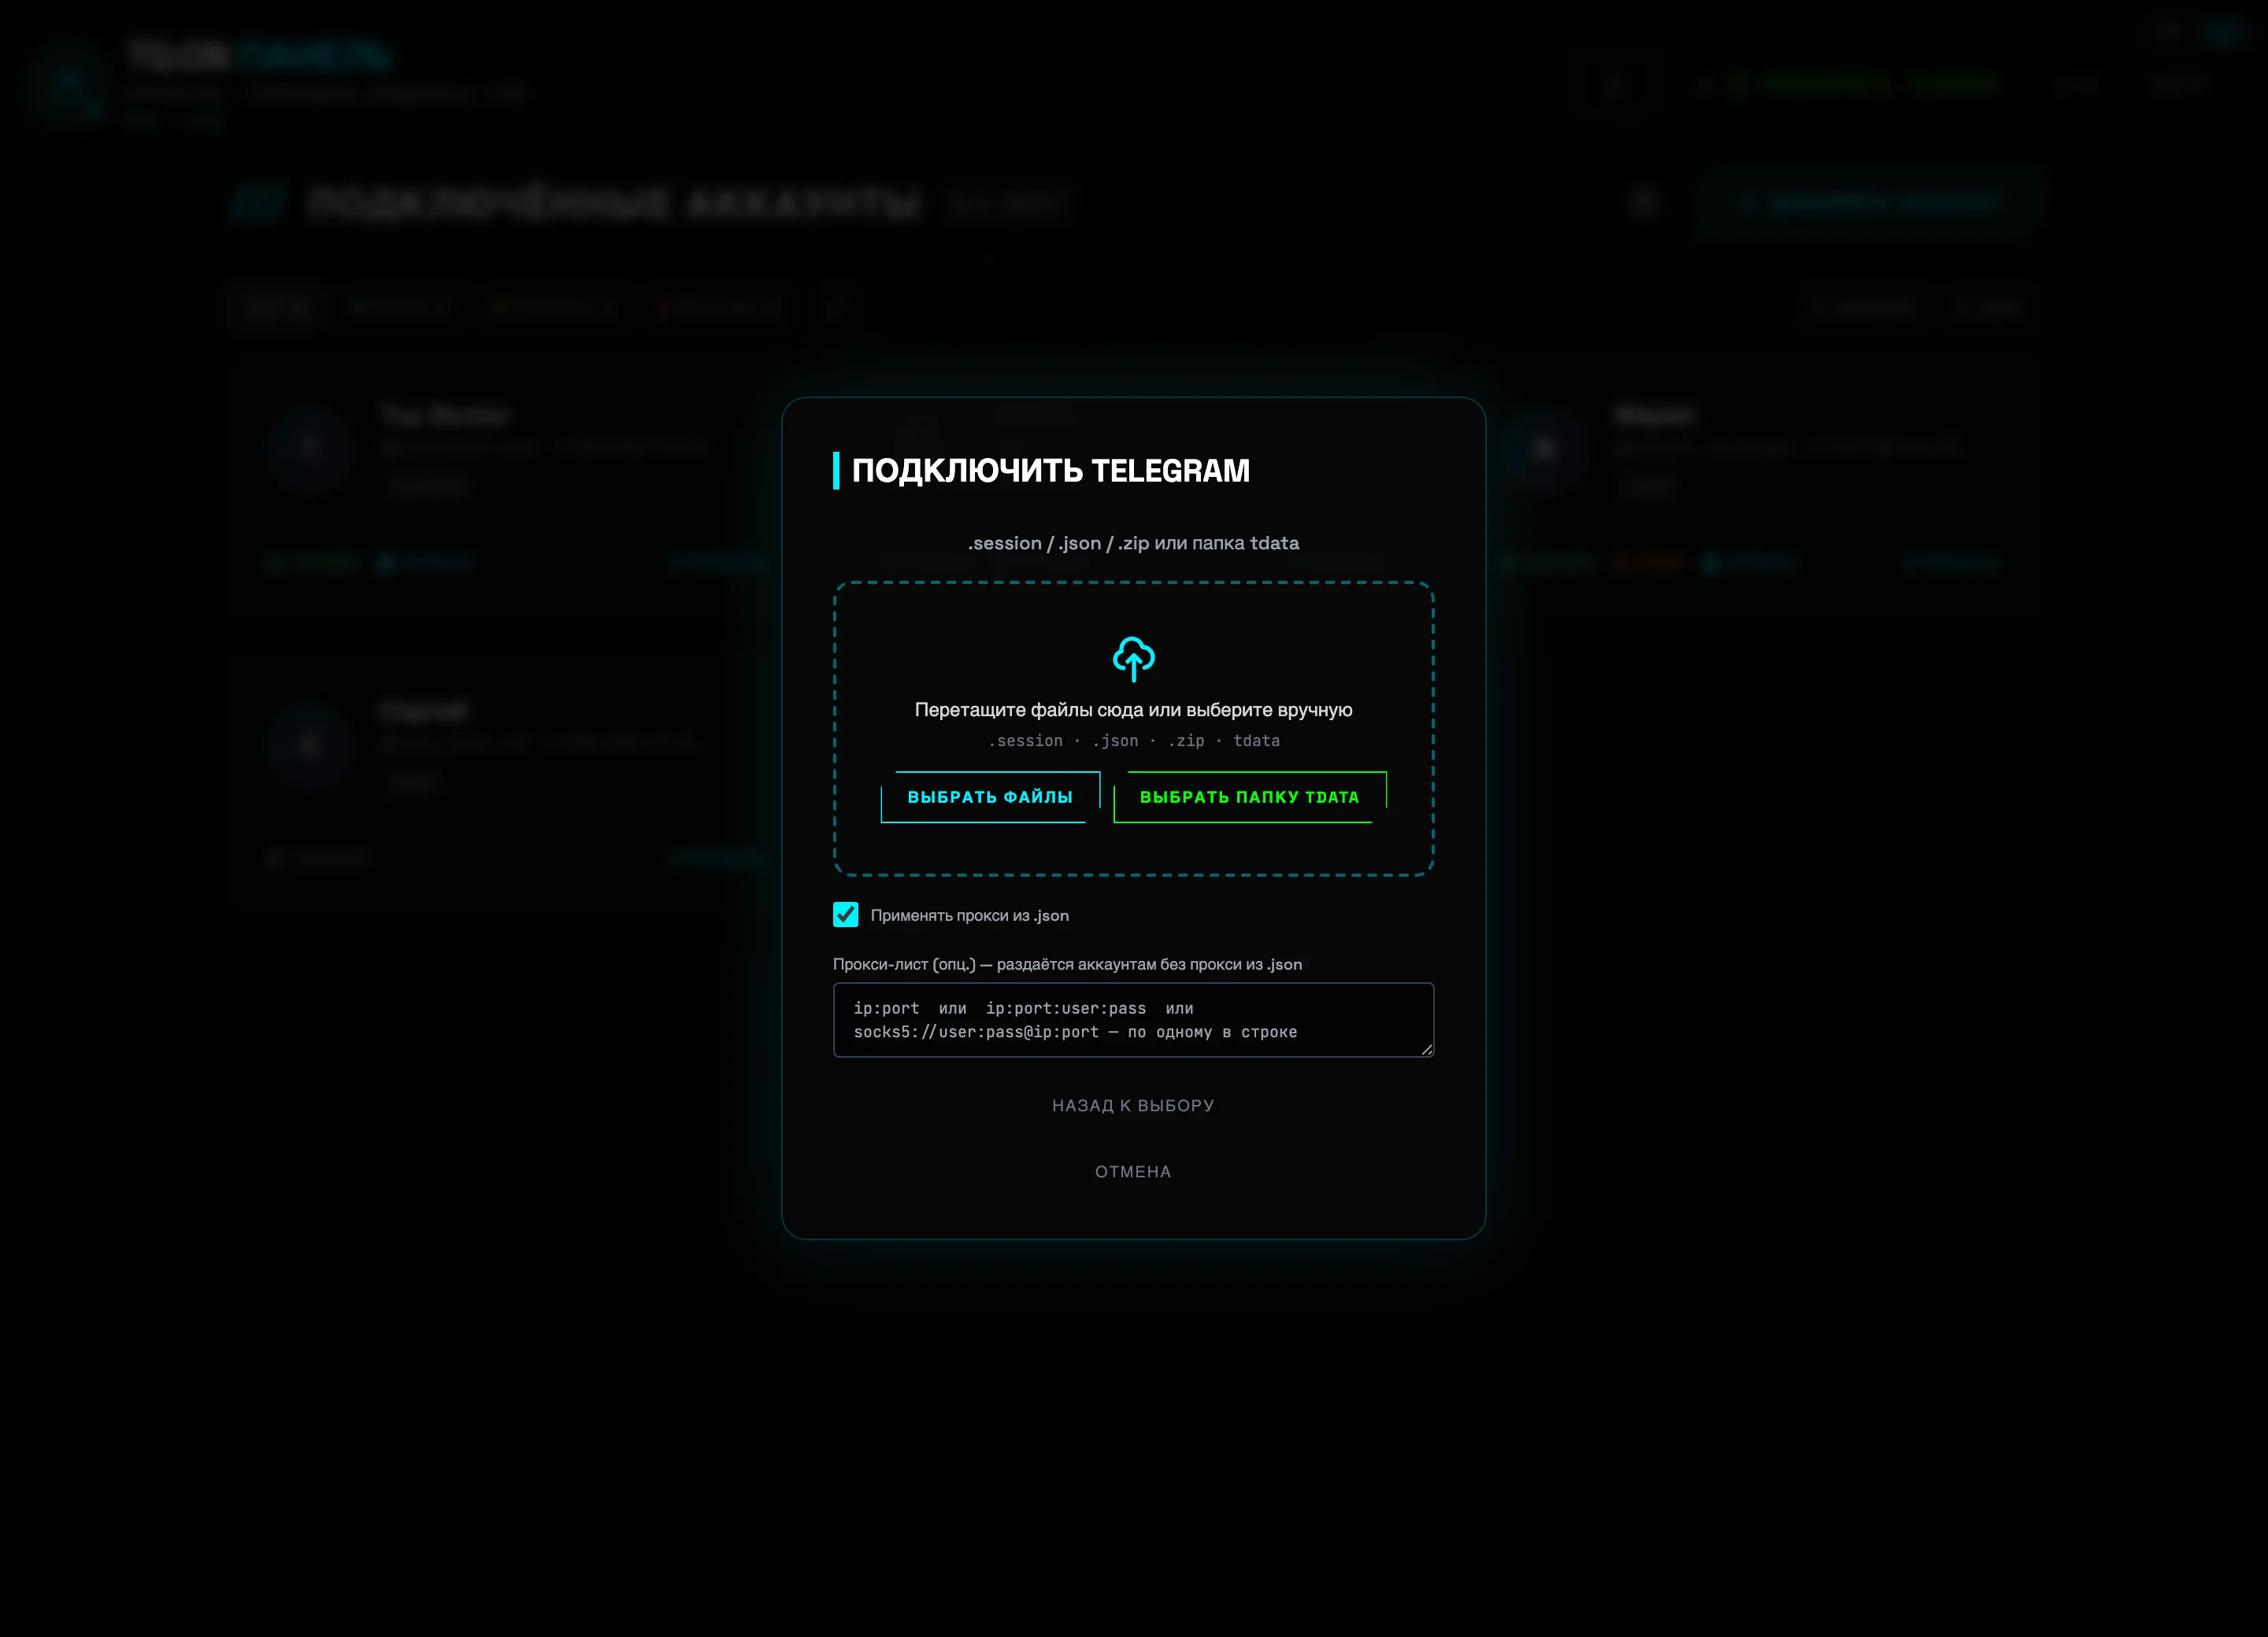
Task: Click the .session / .json / .zip или папка tdata subtitle
Action: tap(1133, 543)
